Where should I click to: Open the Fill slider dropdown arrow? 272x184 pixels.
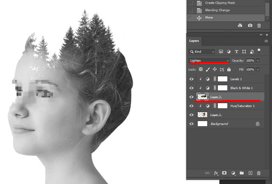point(258,70)
